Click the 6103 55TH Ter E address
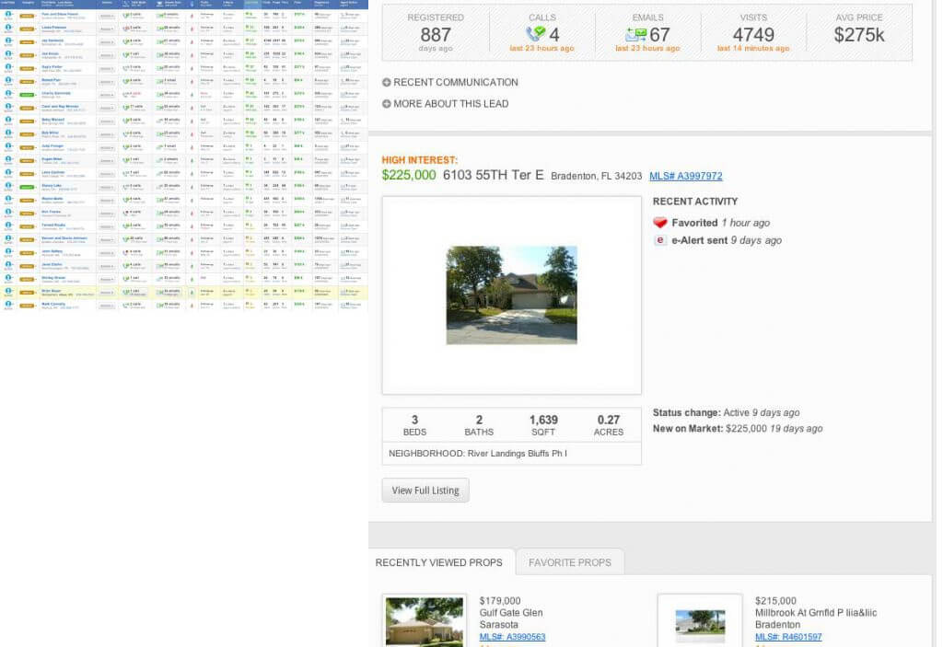Screen dimensions: 943x647 click(x=494, y=175)
